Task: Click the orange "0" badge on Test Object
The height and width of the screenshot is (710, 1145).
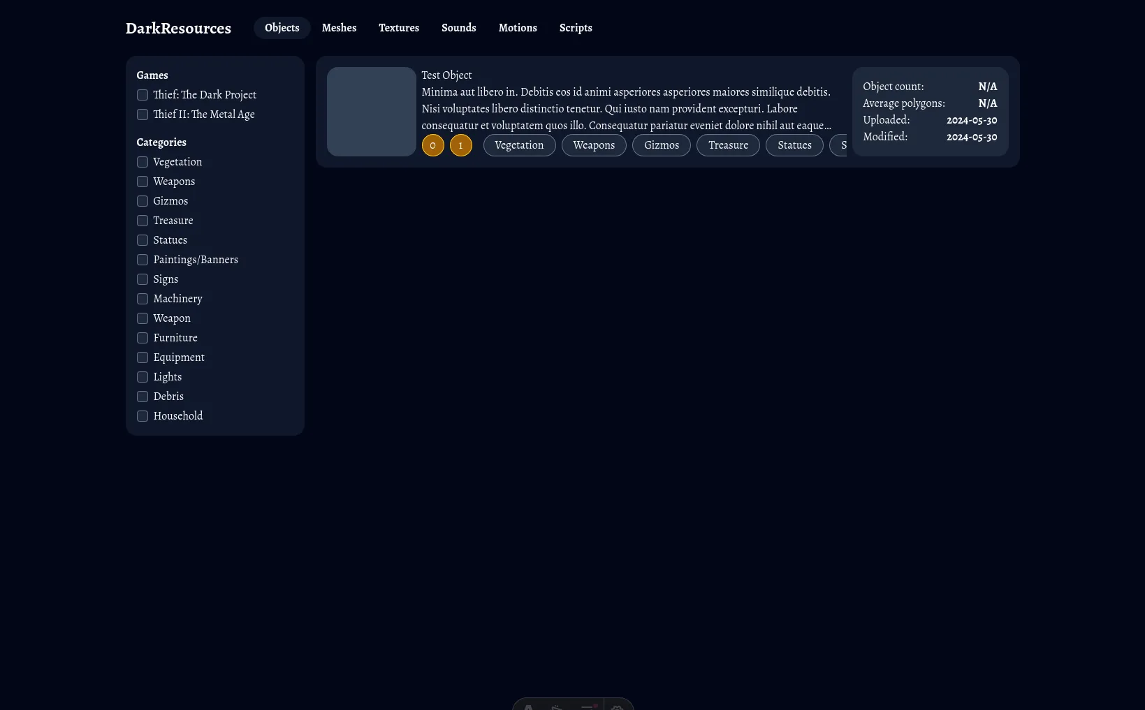Action: 432,145
